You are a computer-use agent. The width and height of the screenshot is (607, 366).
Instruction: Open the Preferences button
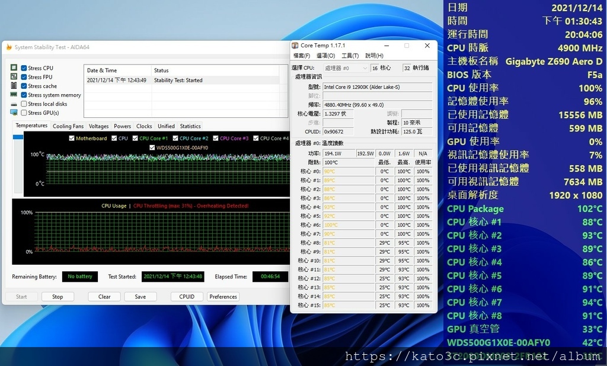[223, 297]
